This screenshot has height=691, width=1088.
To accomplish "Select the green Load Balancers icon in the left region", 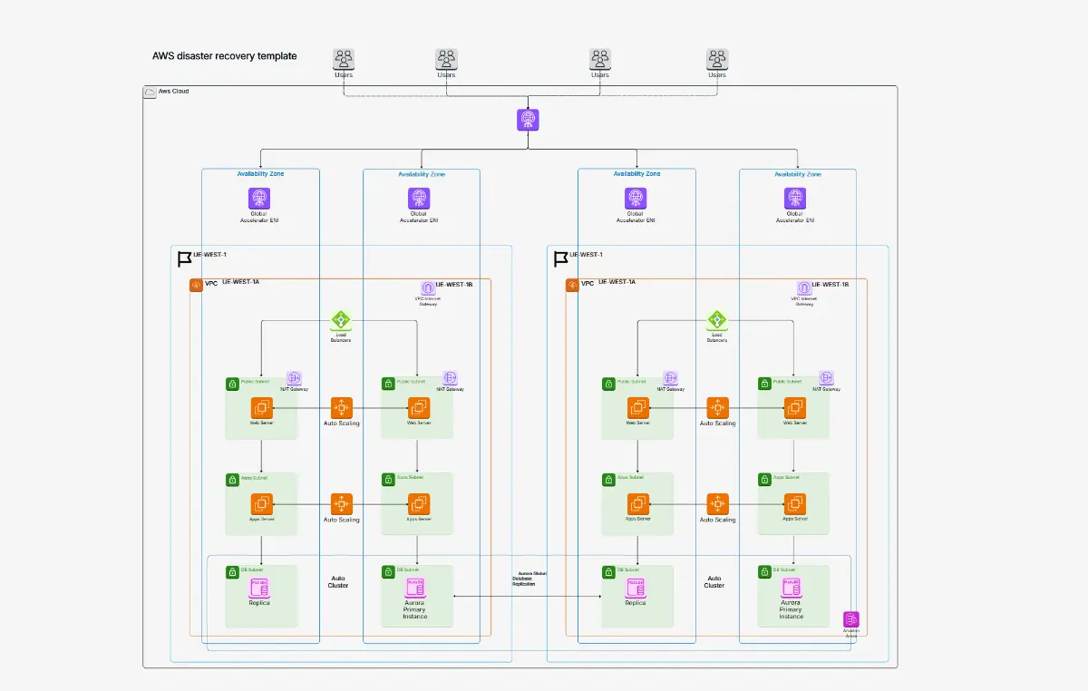I will 341,321.
